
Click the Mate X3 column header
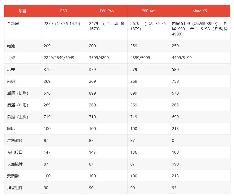tap(200, 11)
